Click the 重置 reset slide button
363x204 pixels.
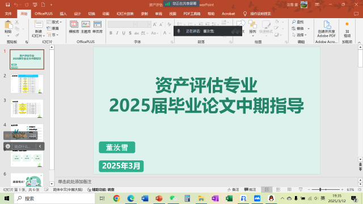tap(53, 28)
